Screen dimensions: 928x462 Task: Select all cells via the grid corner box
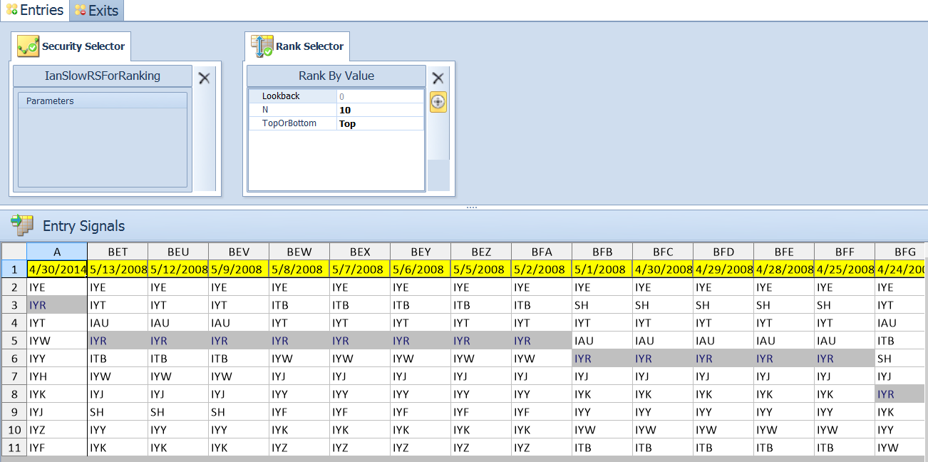(14, 252)
